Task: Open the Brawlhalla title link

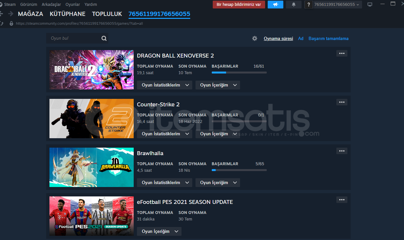Action: [150, 153]
